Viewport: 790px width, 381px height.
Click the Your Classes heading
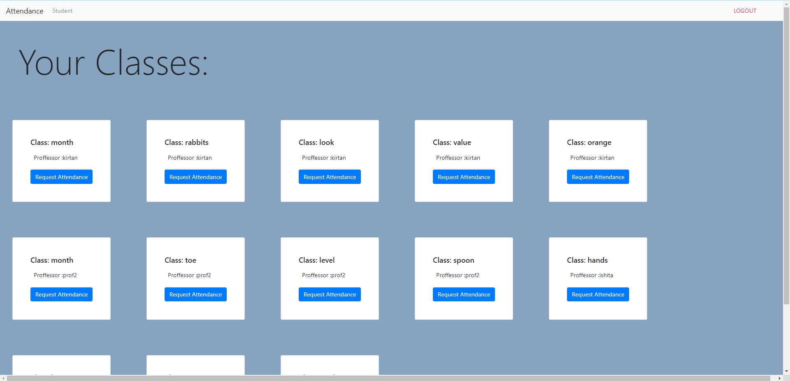(114, 62)
